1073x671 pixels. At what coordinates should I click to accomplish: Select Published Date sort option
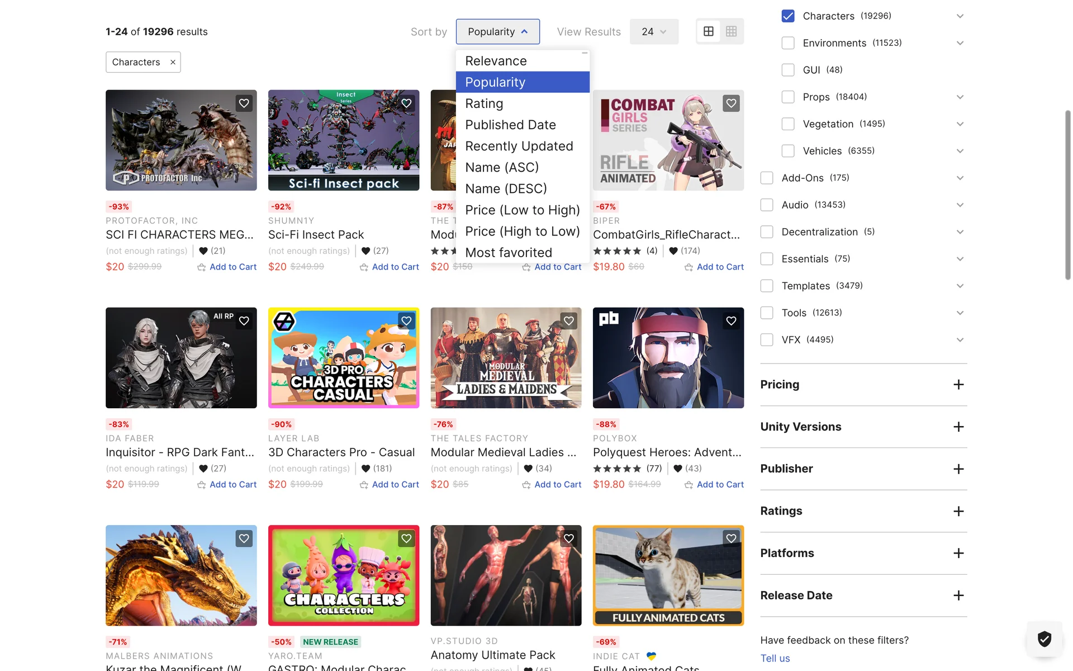[x=510, y=125]
